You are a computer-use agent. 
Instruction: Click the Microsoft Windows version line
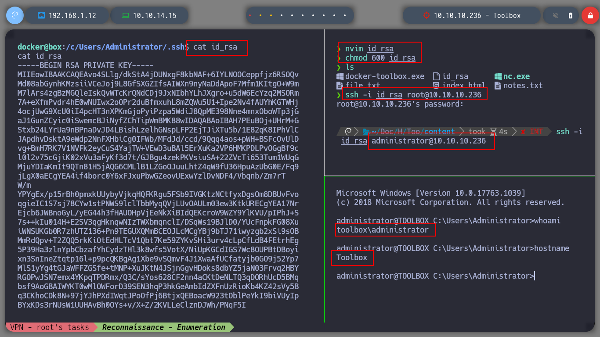(x=431, y=193)
